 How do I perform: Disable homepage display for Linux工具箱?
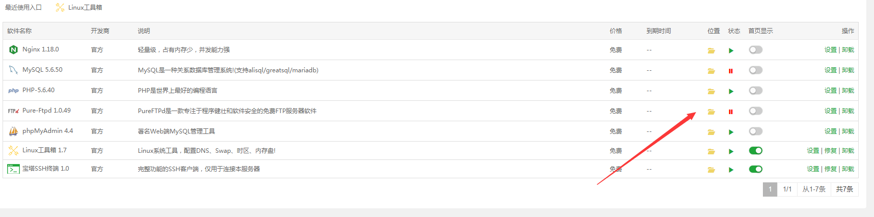point(755,151)
